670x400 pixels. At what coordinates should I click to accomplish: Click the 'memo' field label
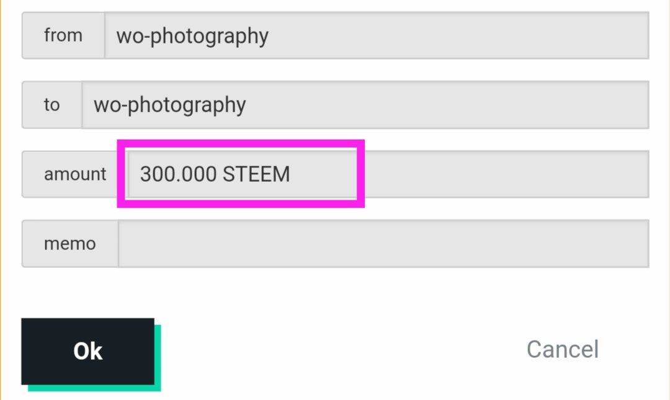pos(69,244)
